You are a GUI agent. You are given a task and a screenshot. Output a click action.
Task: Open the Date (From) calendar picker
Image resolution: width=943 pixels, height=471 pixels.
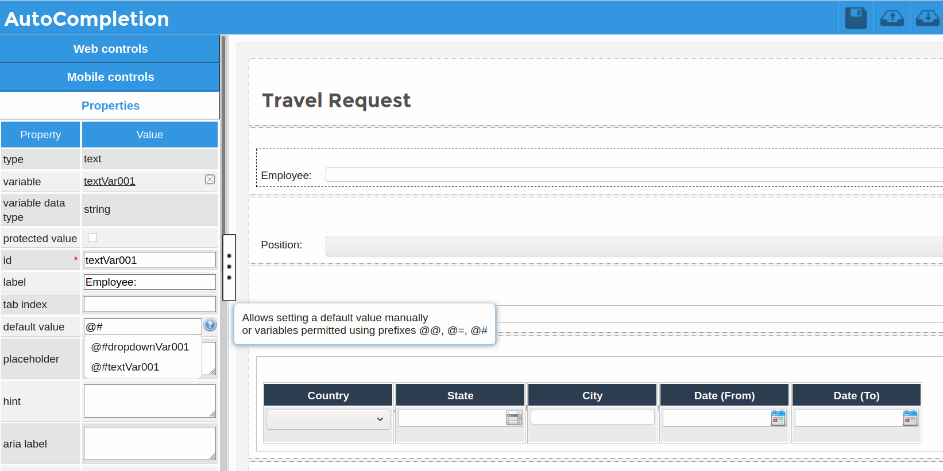coord(778,418)
